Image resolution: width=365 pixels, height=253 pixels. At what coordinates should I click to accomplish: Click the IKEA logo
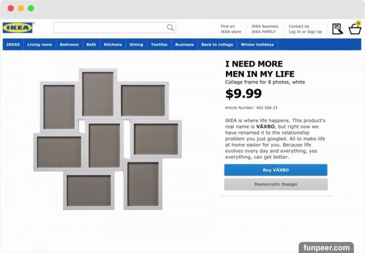(18, 28)
